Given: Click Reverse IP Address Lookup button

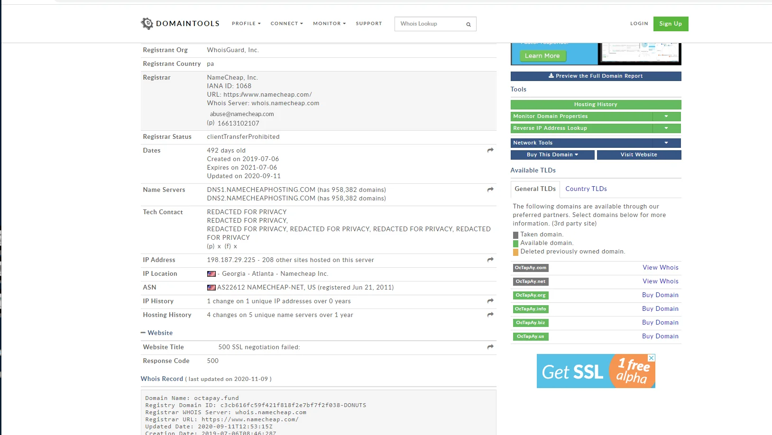Looking at the screenshot, I should tap(581, 128).
